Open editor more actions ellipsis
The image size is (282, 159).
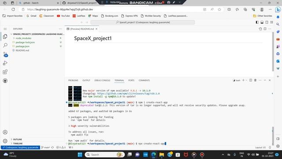(270, 29)
